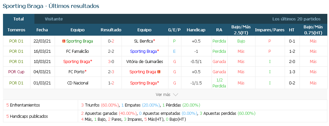Click the Handicap column header
The width and height of the screenshot is (329, 126).
(196, 30)
